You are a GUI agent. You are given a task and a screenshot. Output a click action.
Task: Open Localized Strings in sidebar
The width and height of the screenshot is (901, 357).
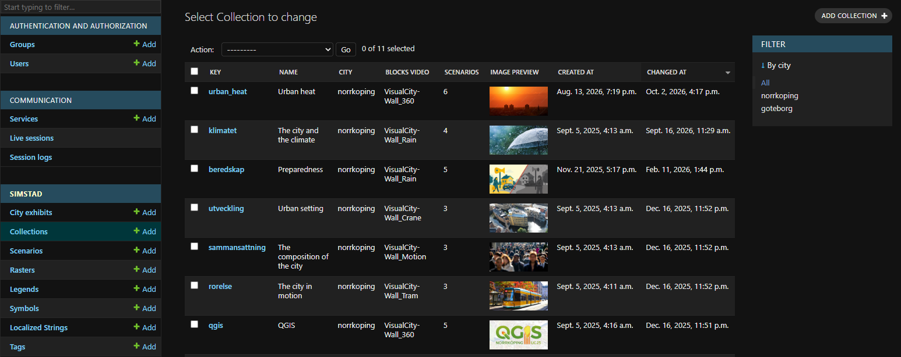click(x=38, y=327)
